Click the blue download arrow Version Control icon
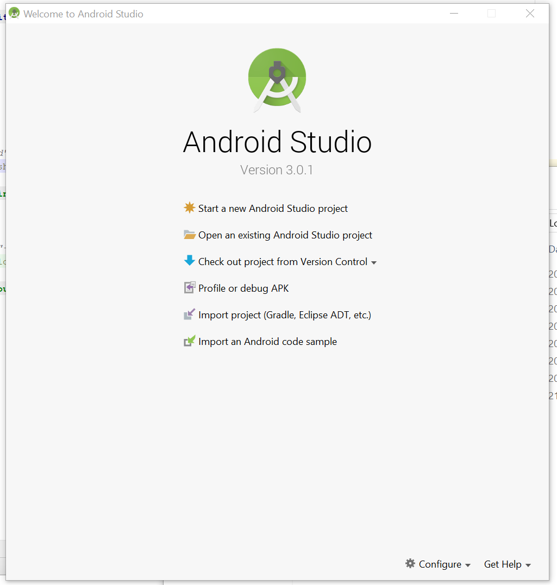557x585 pixels. coord(189,260)
